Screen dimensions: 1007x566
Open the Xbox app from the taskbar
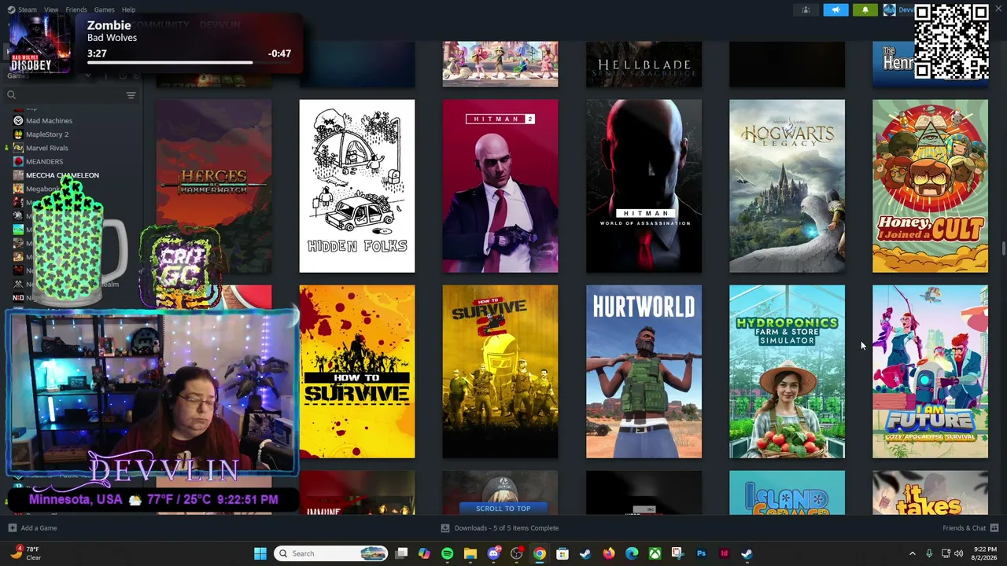coord(655,553)
